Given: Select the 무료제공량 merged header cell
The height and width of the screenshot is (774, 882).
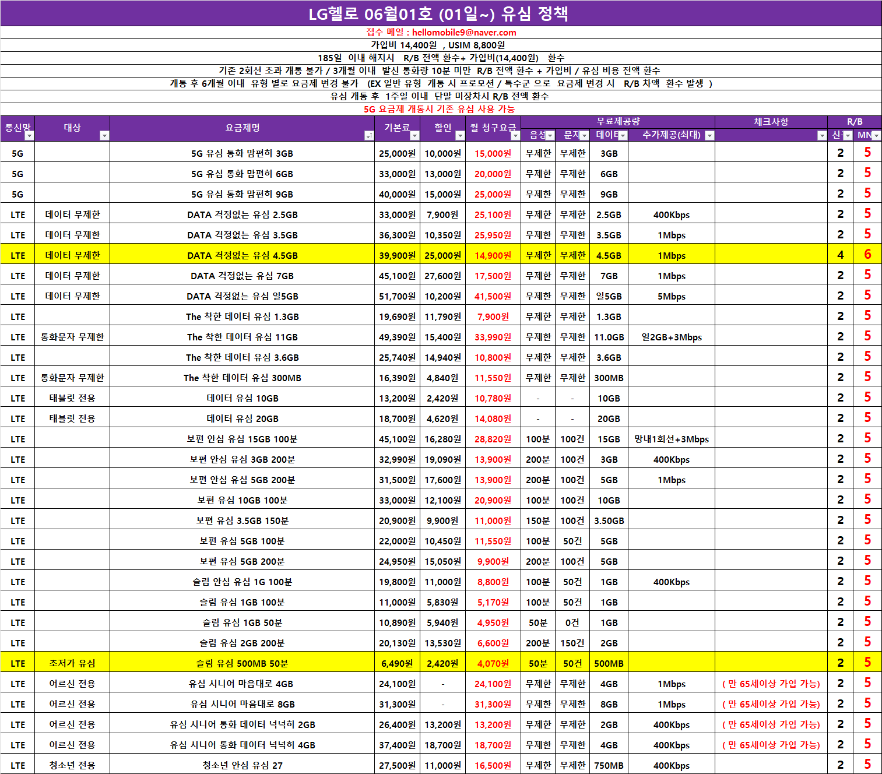Looking at the screenshot, I should click(618, 122).
